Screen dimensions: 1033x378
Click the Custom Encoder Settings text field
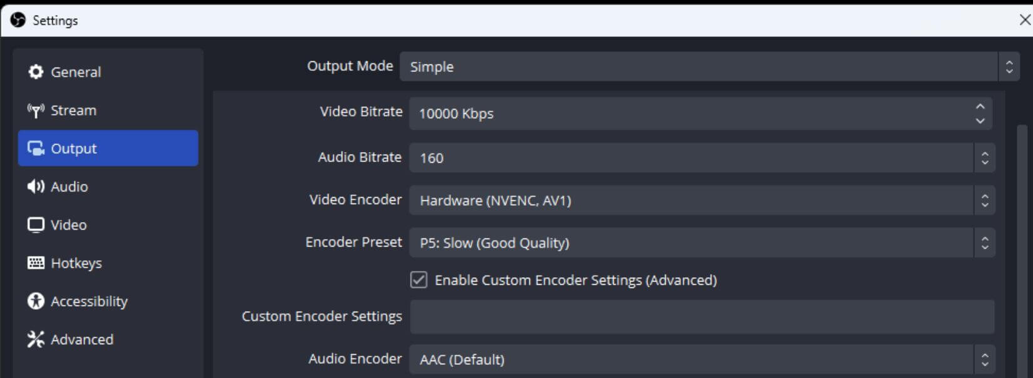coord(701,317)
